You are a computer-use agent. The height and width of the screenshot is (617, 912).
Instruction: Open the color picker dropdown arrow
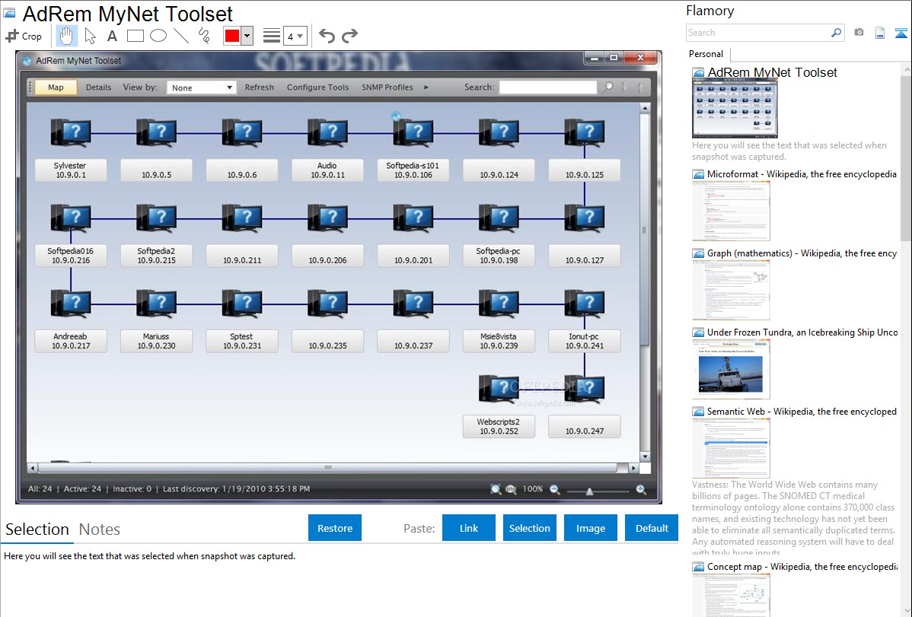point(247,36)
